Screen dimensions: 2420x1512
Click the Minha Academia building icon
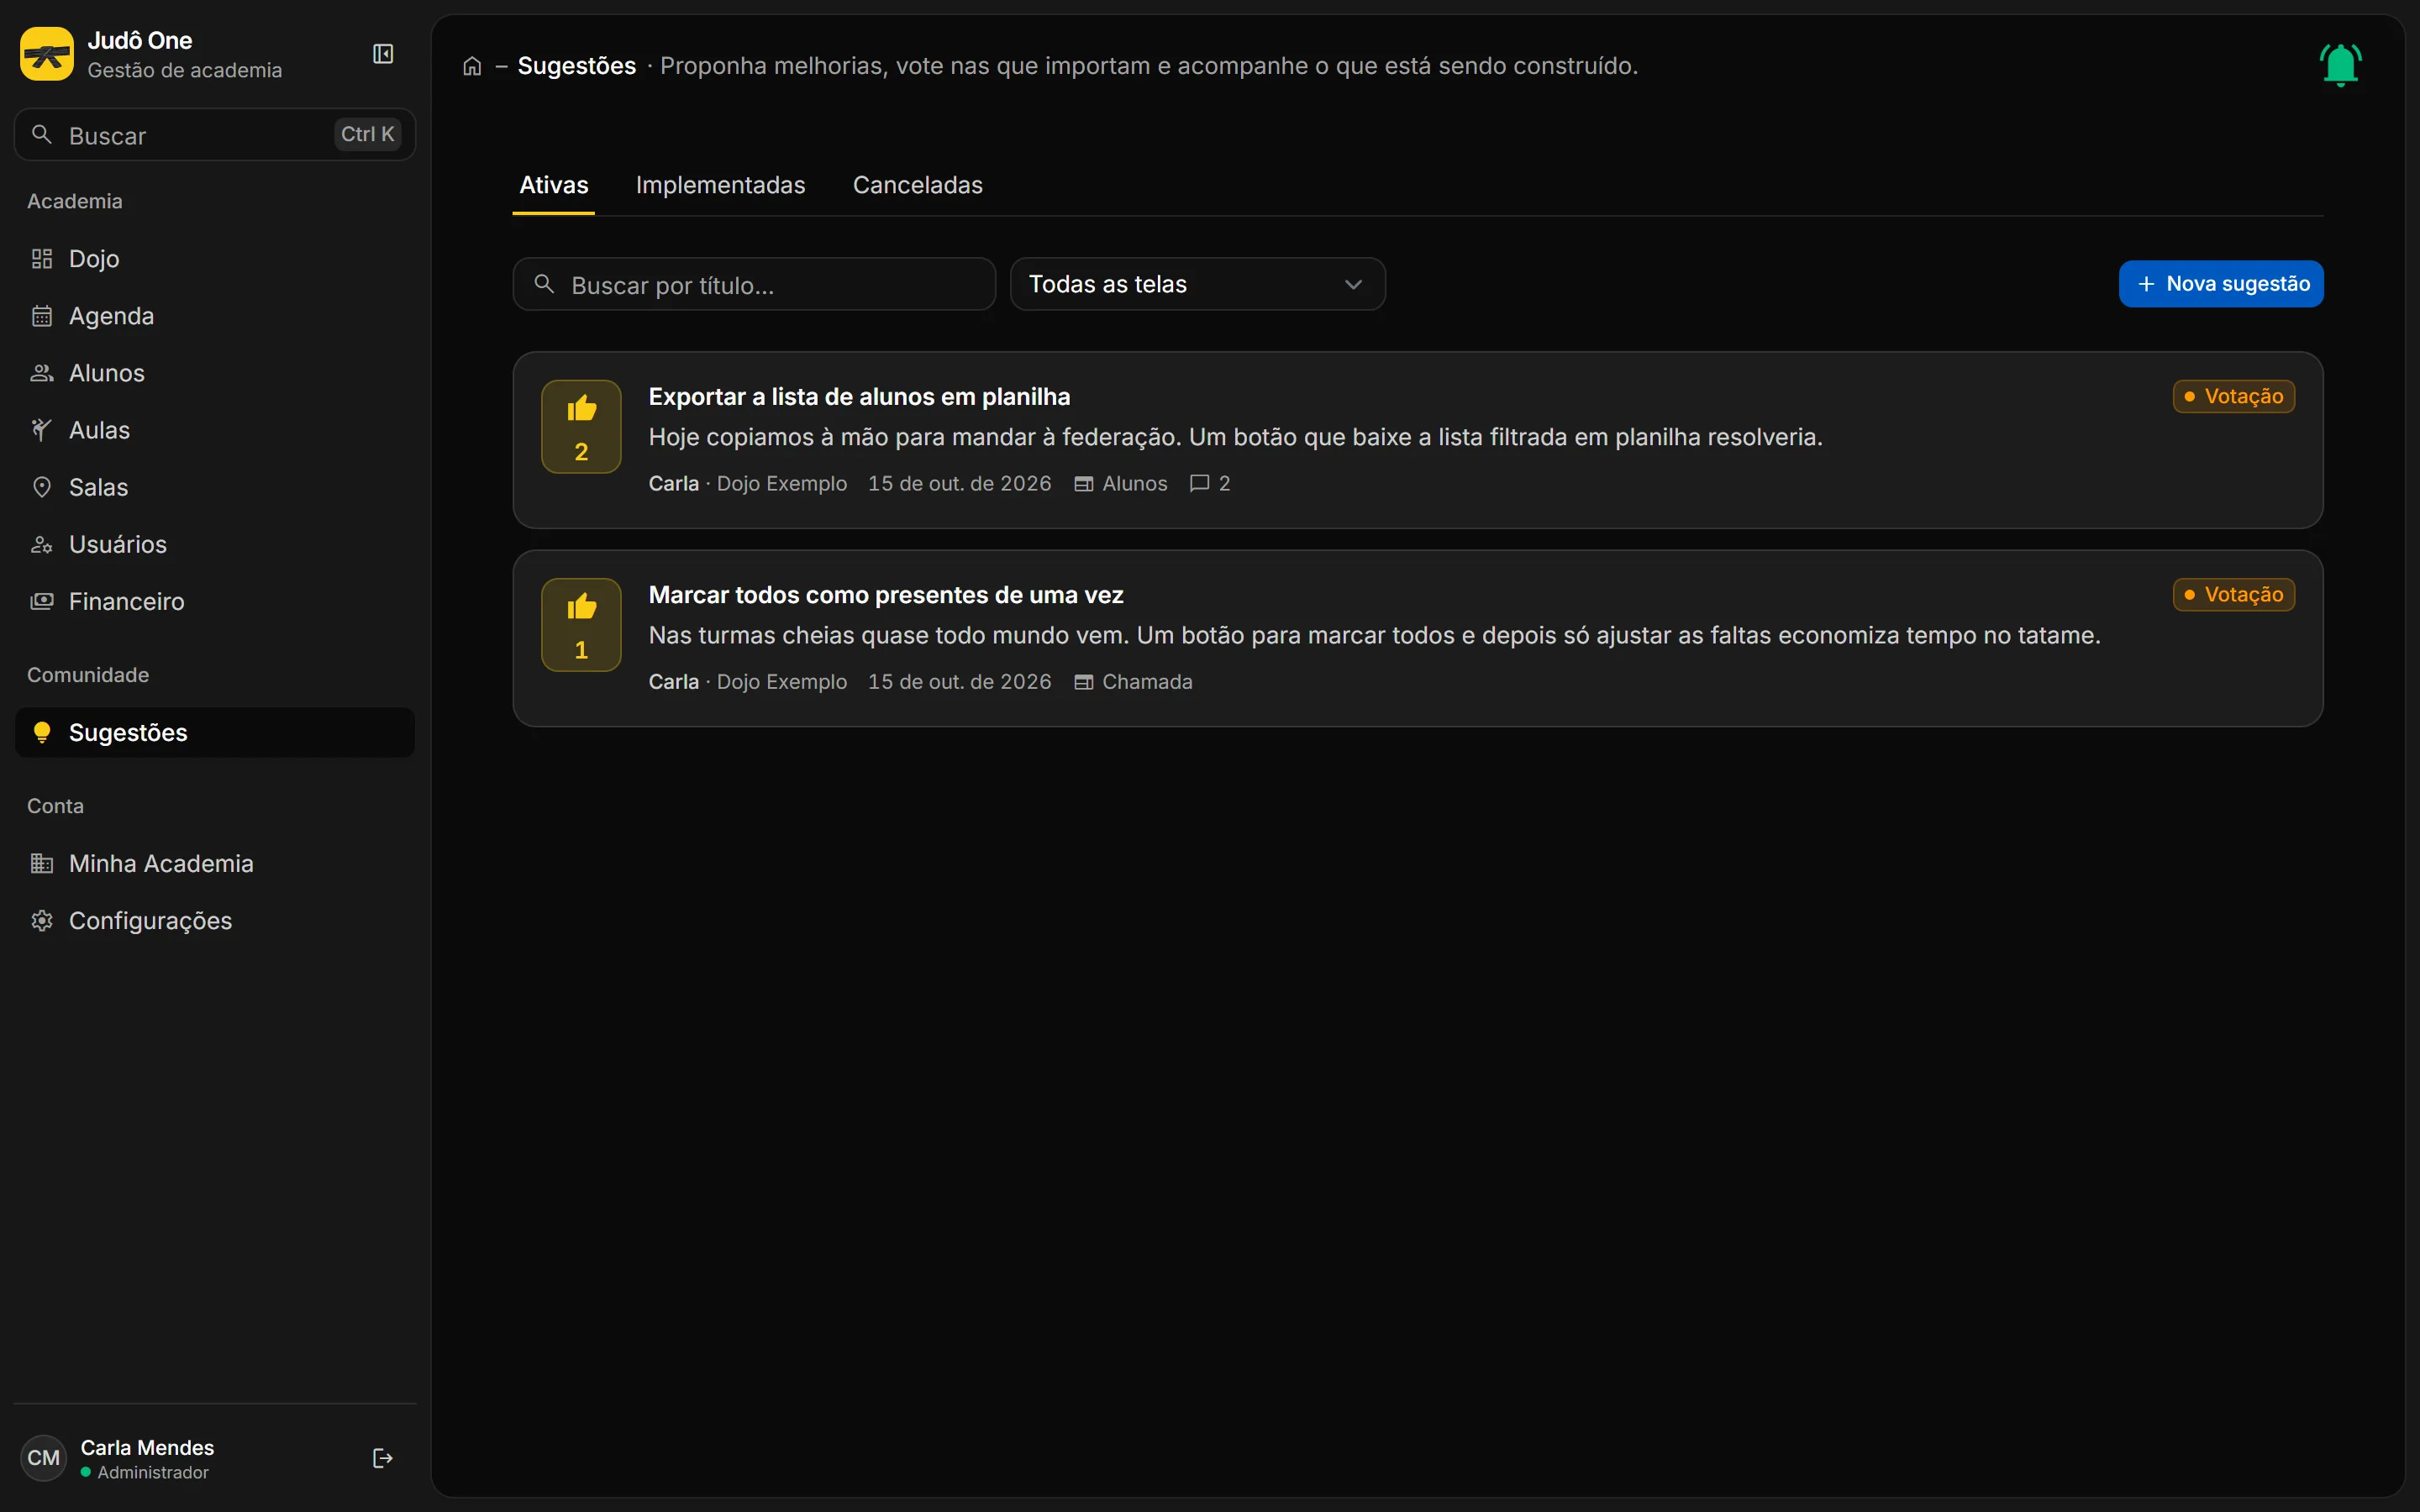[42, 863]
